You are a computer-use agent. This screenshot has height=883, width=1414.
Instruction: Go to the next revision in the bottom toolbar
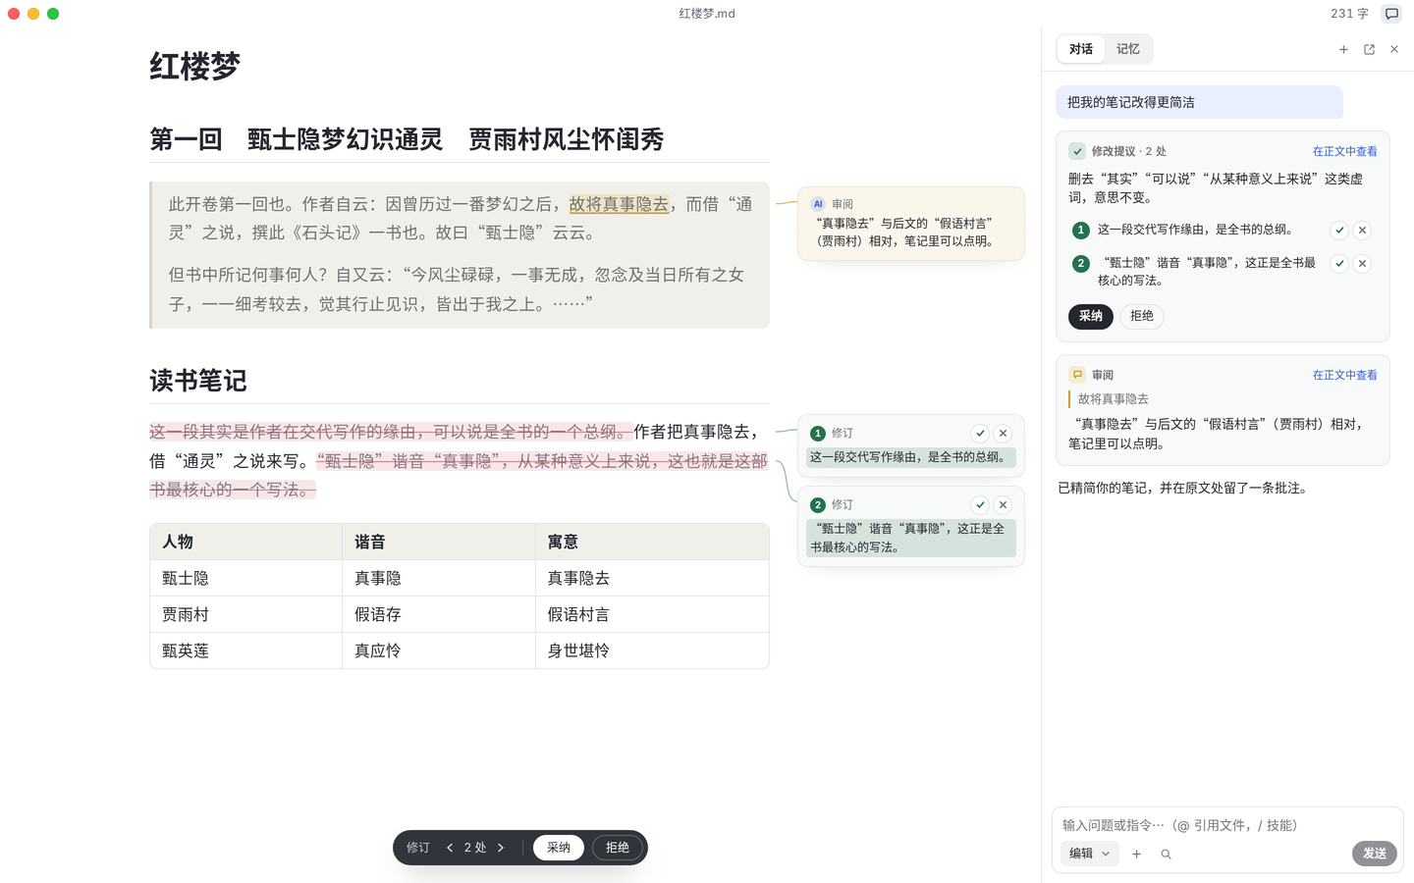(x=501, y=848)
